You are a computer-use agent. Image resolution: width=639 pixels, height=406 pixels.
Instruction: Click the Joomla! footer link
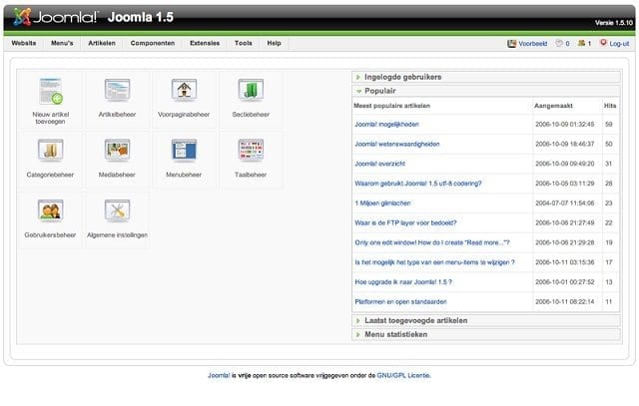(x=219, y=375)
